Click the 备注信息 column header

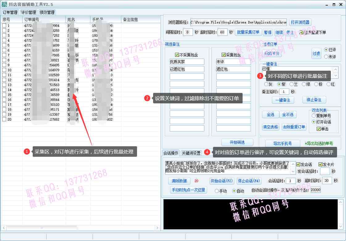point(140,20)
